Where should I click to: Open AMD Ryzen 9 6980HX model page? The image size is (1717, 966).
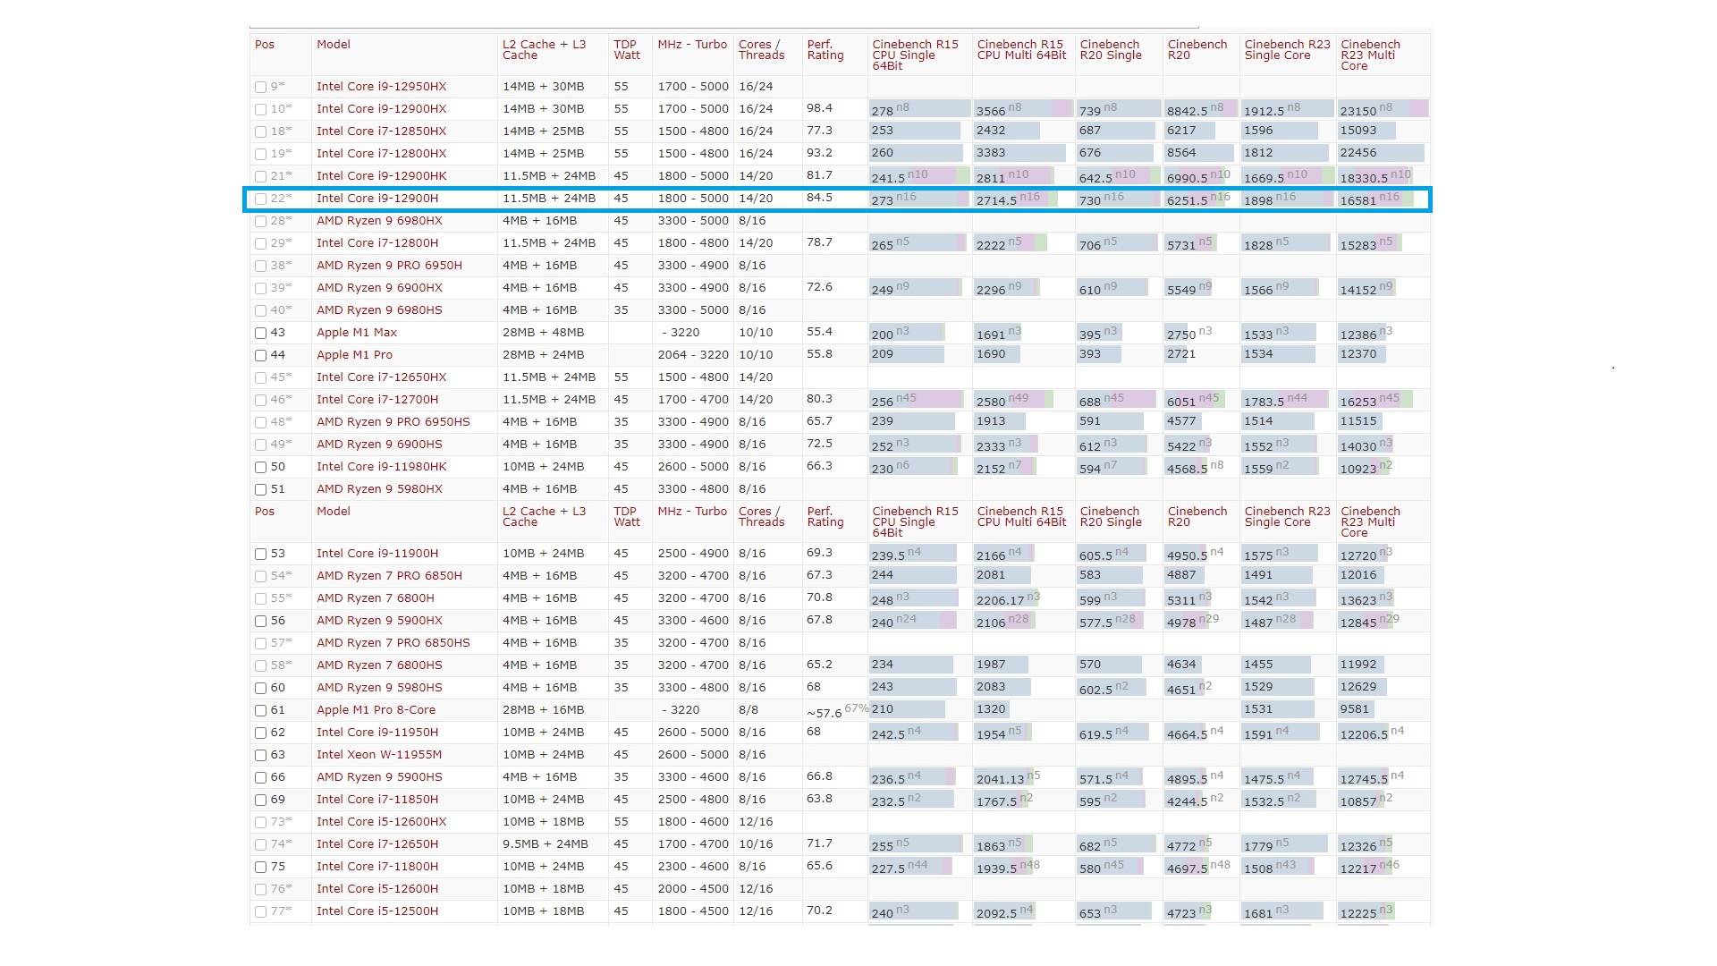click(378, 221)
